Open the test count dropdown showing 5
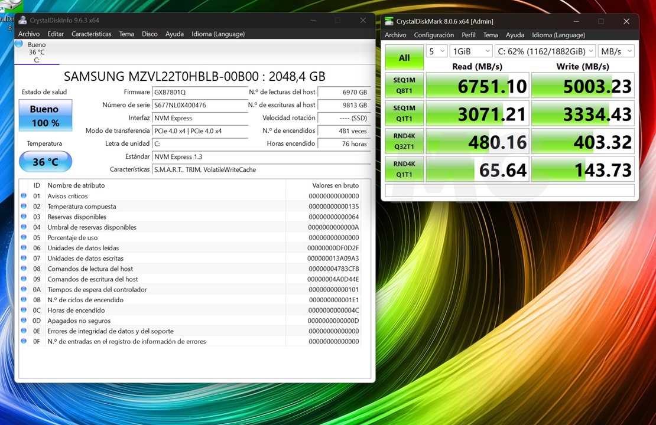656x425 pixels. [x=436, y=51]
